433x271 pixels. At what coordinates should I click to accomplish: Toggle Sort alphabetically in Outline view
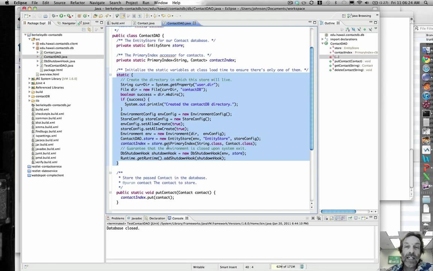[347, 29]
